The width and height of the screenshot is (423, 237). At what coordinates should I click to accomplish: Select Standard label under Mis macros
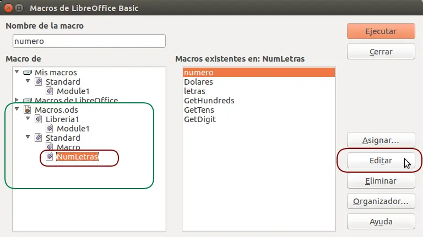[63, 81]
